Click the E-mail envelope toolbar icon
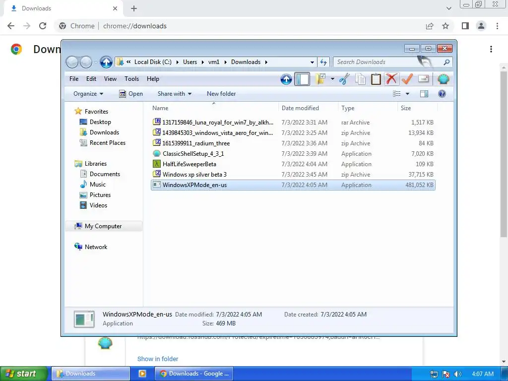The image size is (508, 381). click(x=424, y=79)
